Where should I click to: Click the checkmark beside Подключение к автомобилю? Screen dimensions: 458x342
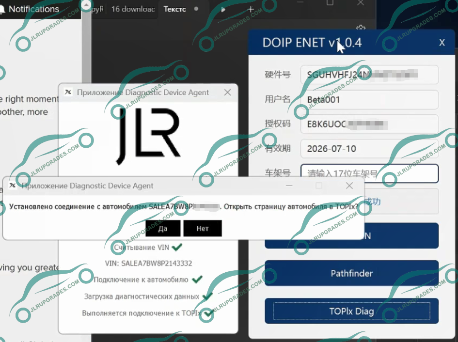(x=197, y=279)
